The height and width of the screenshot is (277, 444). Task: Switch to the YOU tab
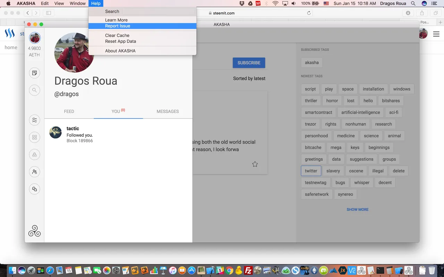click(118, 111)
